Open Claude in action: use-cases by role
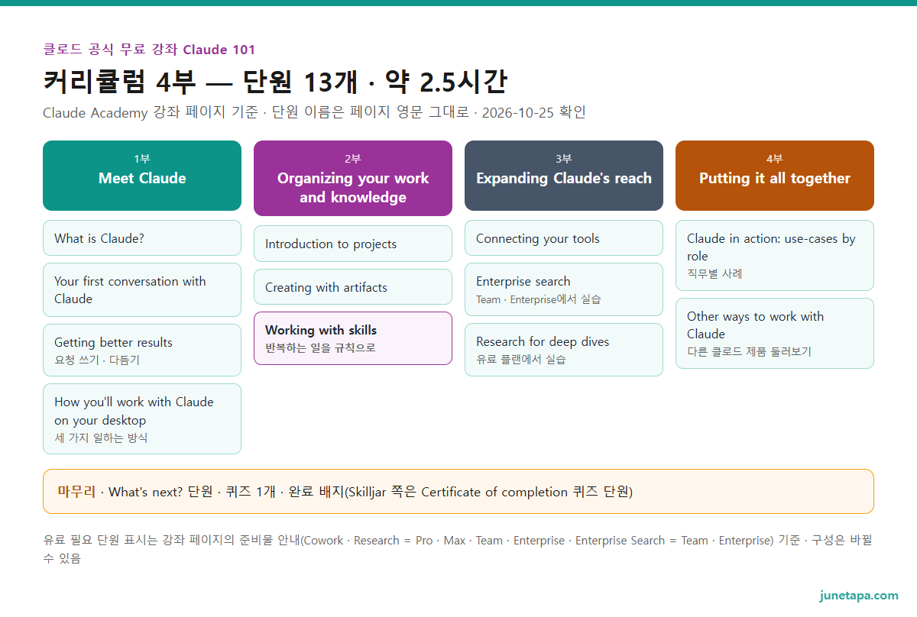Image resolution: width=917 pixels, height=617 pixels. (775, 256)
